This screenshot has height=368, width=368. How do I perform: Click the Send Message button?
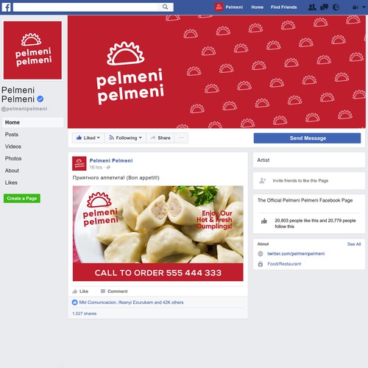point(307,138)
